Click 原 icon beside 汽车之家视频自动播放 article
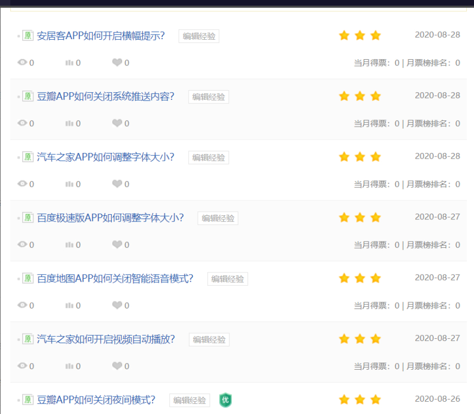Viewport: 474px width, 414px height. 28,339
